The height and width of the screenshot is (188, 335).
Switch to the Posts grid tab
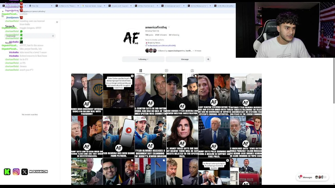(141, 71)
